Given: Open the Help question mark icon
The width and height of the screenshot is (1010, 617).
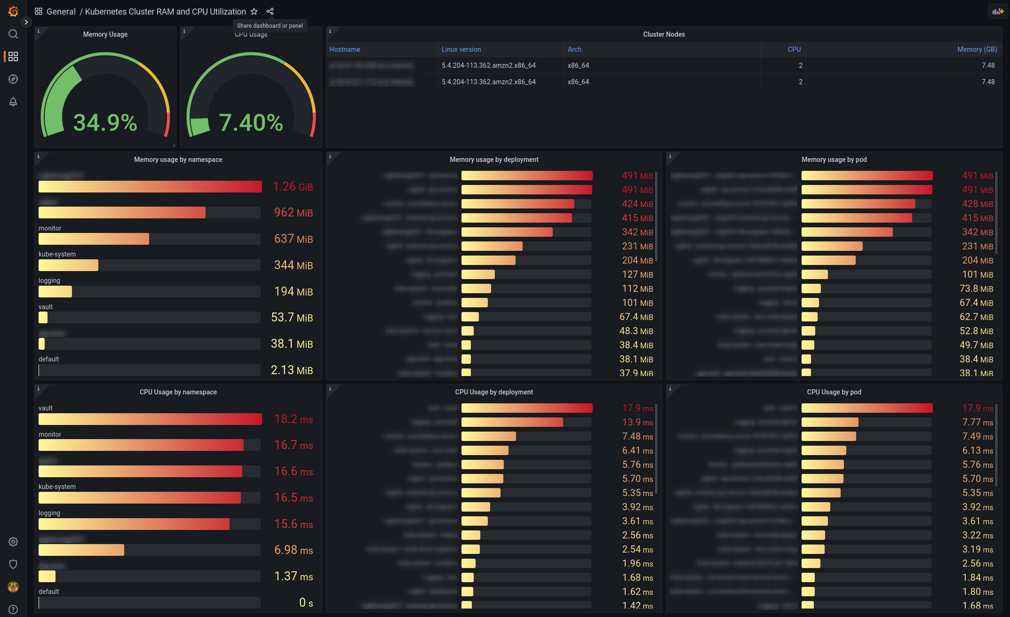Looking at the screenshot, I should click(x=13, y=609).
